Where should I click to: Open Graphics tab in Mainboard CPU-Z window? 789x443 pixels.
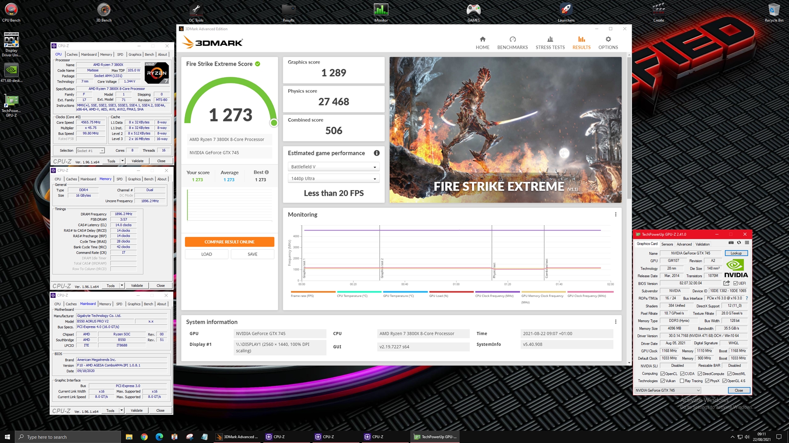tap(134, 304)
